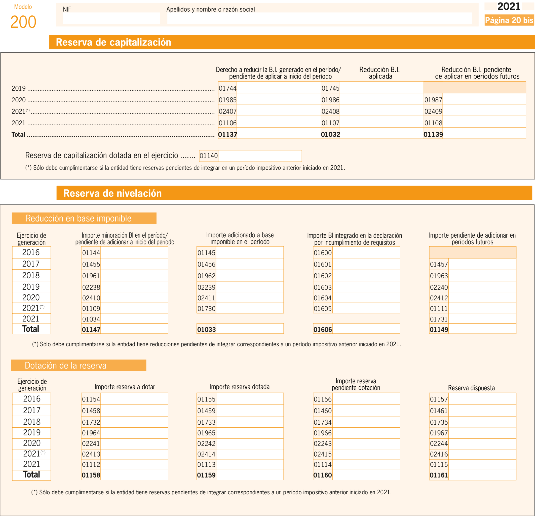Click the NIF input field

tap(111, 18)
